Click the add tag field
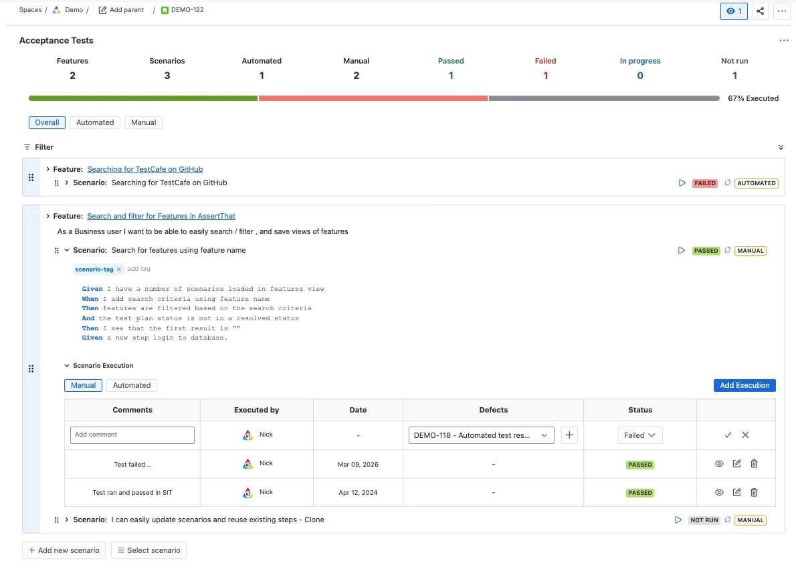The height and width of the screenshot is (573, 796). tap(138, 269)
